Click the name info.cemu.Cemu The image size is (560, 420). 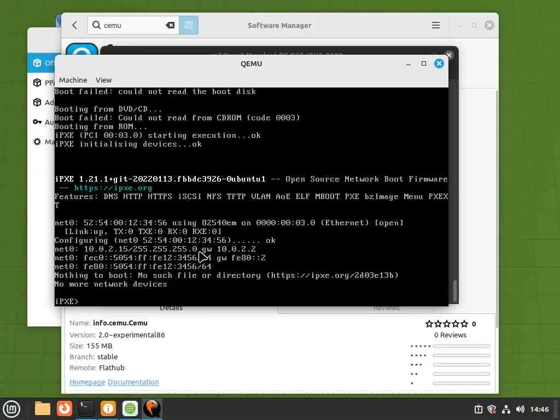point(120,323)
